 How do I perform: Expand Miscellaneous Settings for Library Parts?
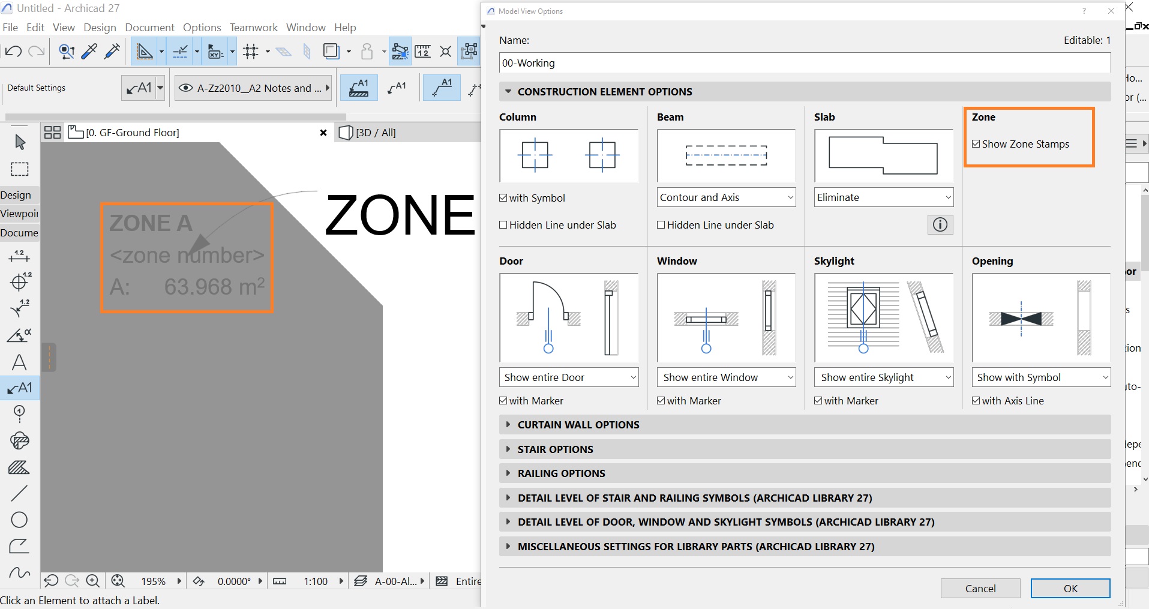point(805,547)
